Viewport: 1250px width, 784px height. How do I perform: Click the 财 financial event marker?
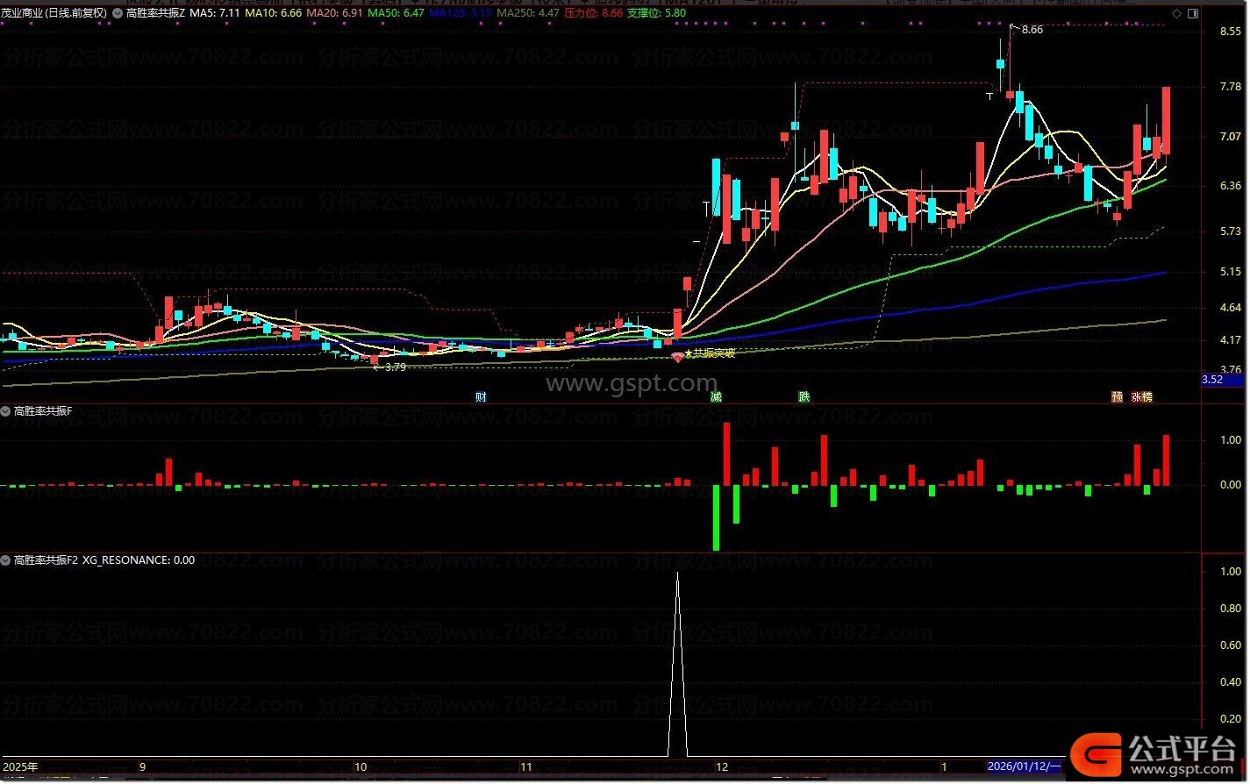tap(481, 397)
